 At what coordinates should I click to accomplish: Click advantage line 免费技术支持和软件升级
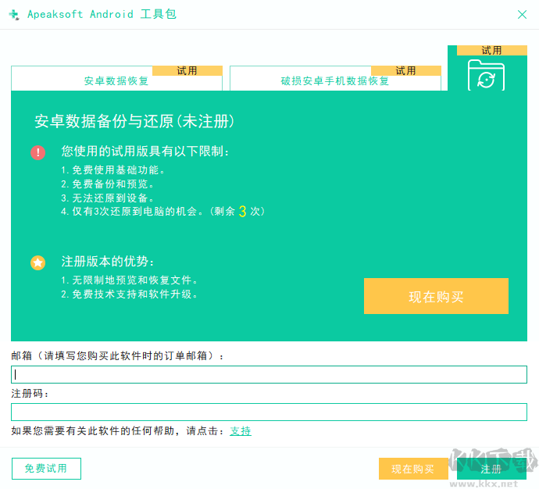coord(129,294)
